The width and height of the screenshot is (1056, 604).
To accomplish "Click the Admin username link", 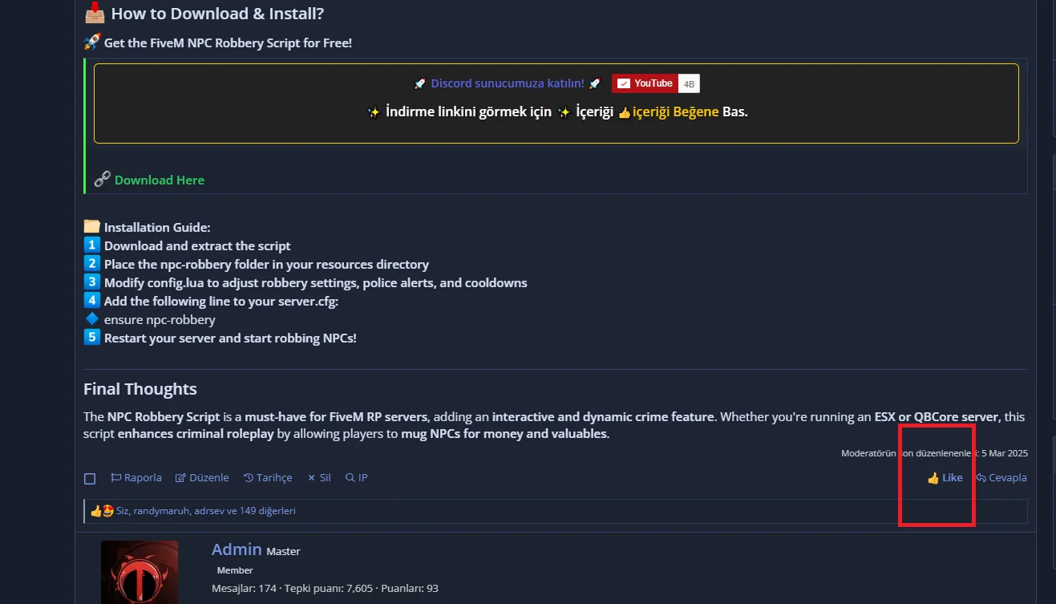I will point(237,549).
